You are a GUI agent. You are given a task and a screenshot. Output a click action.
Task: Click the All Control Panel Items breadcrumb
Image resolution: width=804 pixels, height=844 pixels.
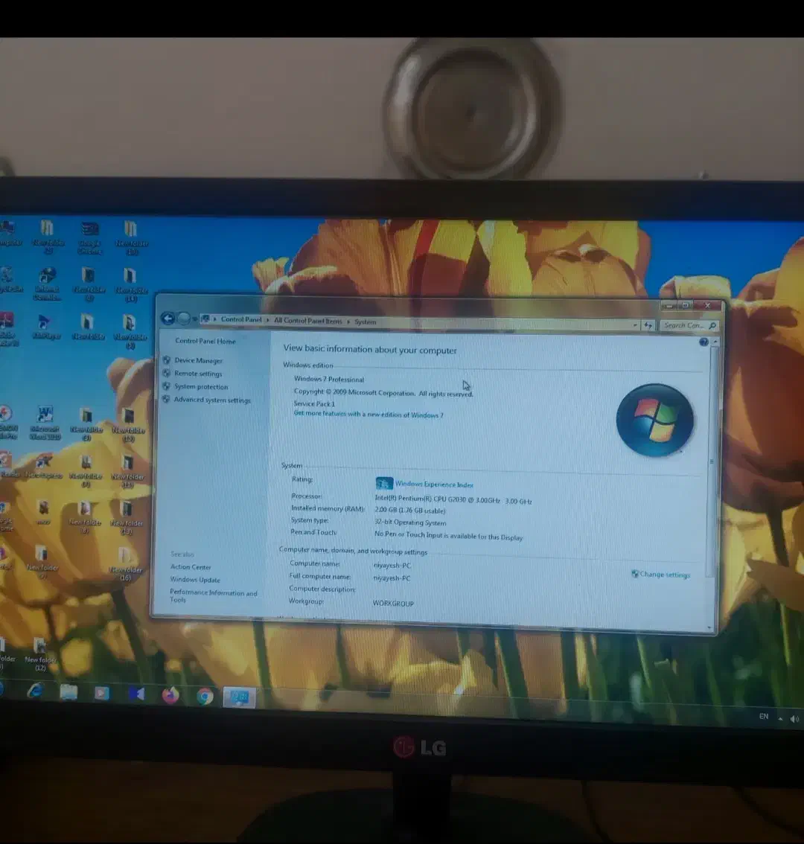[x=307, y=321]
